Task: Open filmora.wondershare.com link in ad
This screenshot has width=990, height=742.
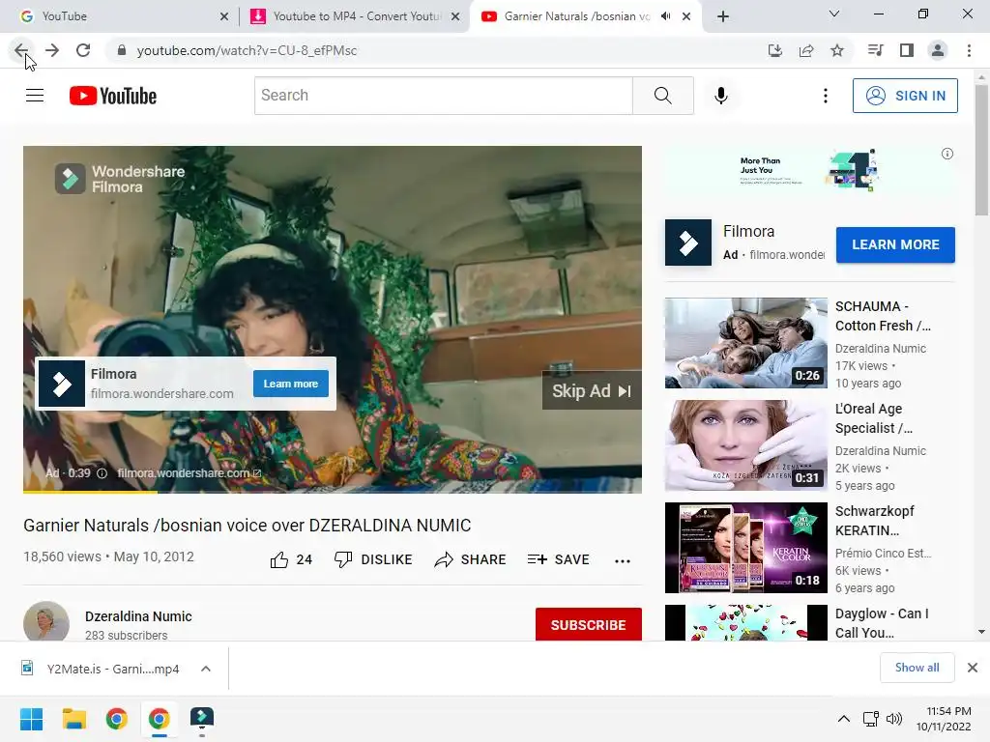Action: click(189, 473)
